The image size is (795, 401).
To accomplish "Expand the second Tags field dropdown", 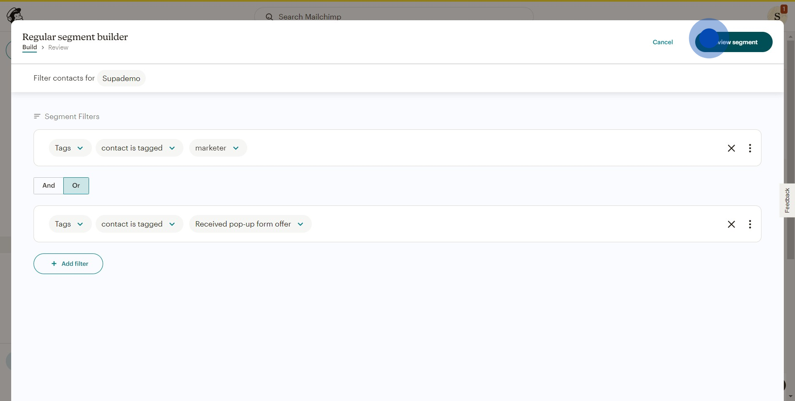I will pos(70,224).
